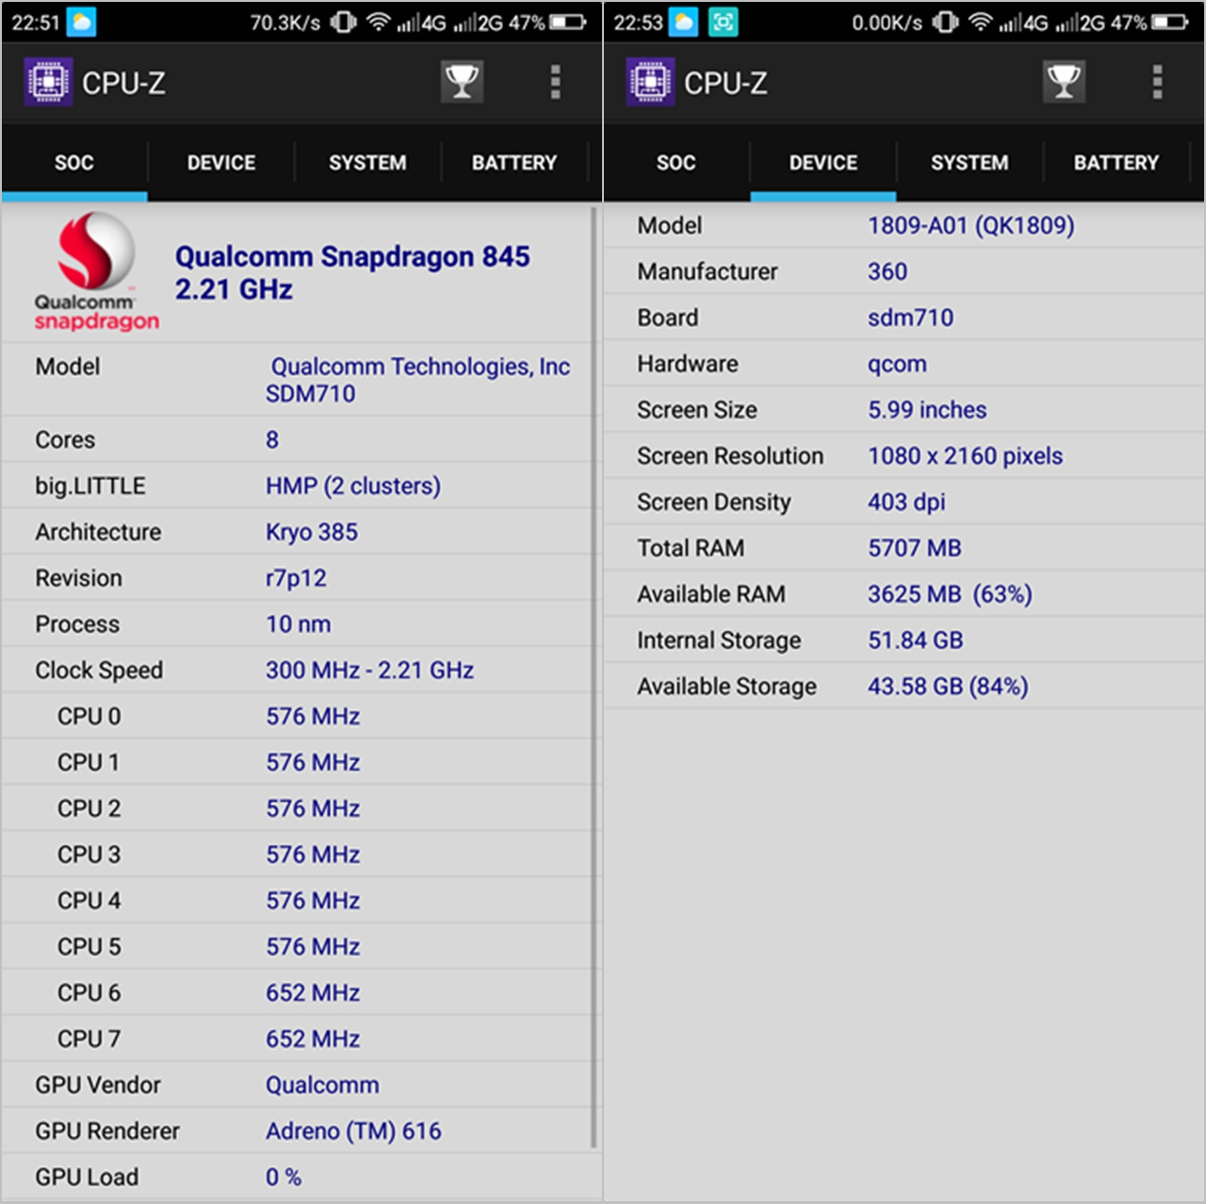Tap the Qualcomm Snapdragon logo
Viewport: 1206px width, 1204px height.
click(x=96, y=271)
